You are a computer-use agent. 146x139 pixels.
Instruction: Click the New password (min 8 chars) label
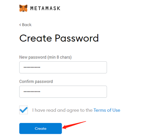[x=45, y=57]
